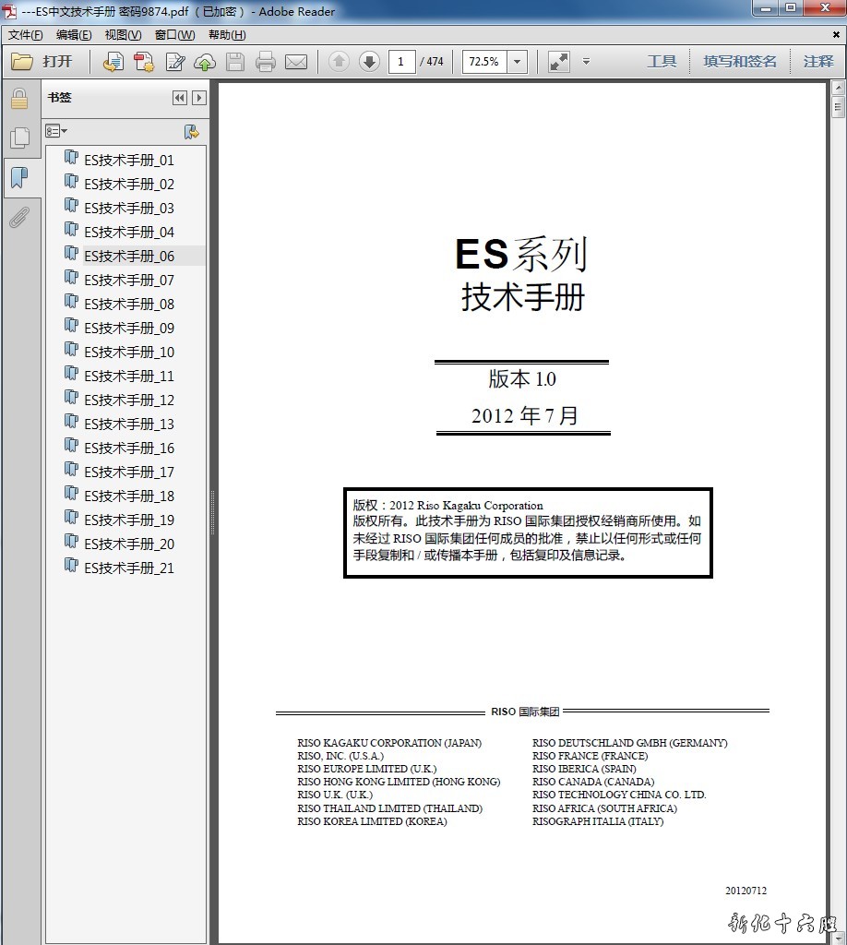Click the document vertical scrollbar up arrow
Screen dimensions: 847x945
[x=838, y=89]
